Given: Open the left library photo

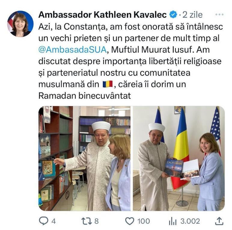Looking at the screenshot, I should [x=84, y=158].
